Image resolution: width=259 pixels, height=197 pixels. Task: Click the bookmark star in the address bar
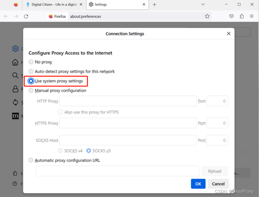[x=207, y=16]
